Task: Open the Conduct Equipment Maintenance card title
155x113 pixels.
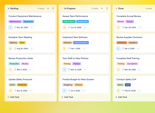Action: (25, 16)
